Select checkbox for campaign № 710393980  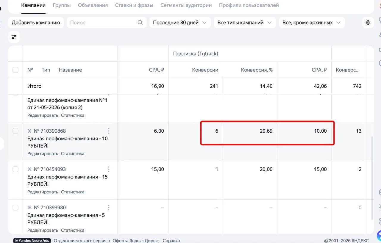tap(15, 208)
